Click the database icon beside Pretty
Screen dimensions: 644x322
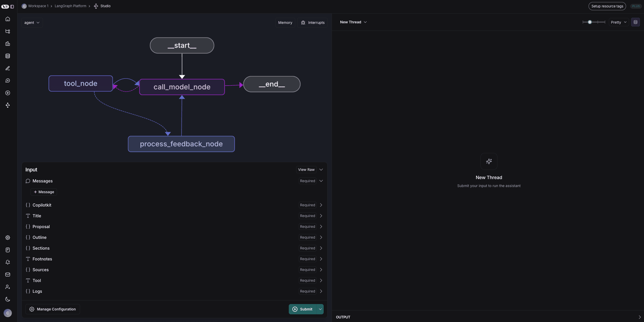tap(636, 22)
